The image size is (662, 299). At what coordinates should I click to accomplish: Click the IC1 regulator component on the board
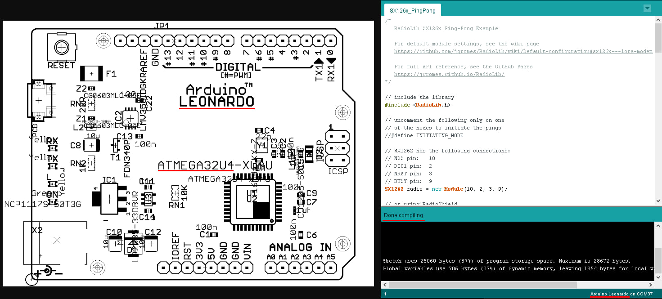pyautogui.click(x=109, y=198)
